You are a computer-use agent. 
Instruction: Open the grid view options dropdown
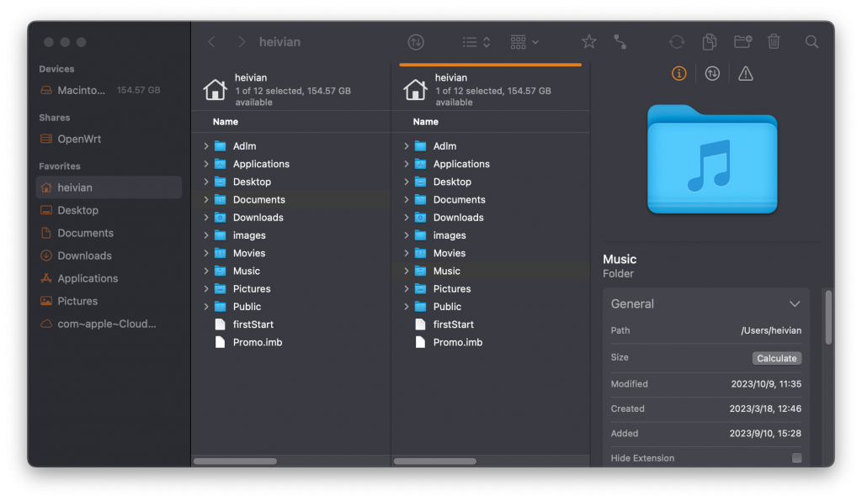click(524, 42)
